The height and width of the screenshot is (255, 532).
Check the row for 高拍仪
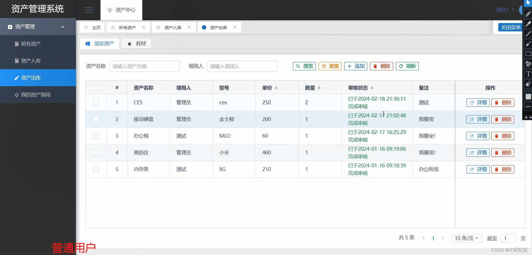coord(96,152)
